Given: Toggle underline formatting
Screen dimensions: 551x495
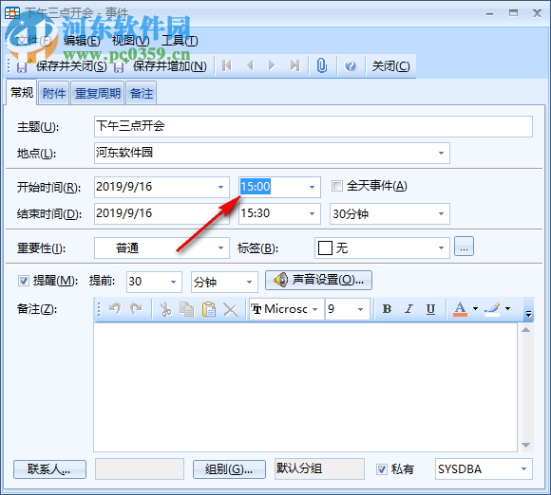Looking at the screenshot, I should [430, 309].
